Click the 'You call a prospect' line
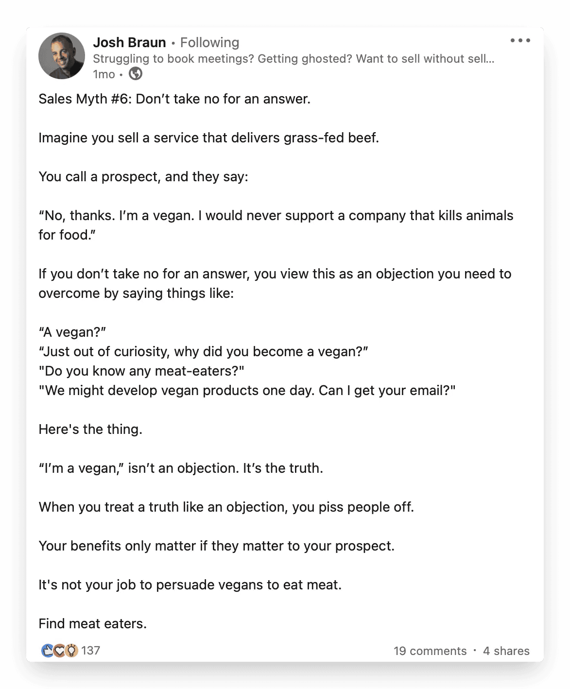The image size is (570, 689). coord(143,177)
